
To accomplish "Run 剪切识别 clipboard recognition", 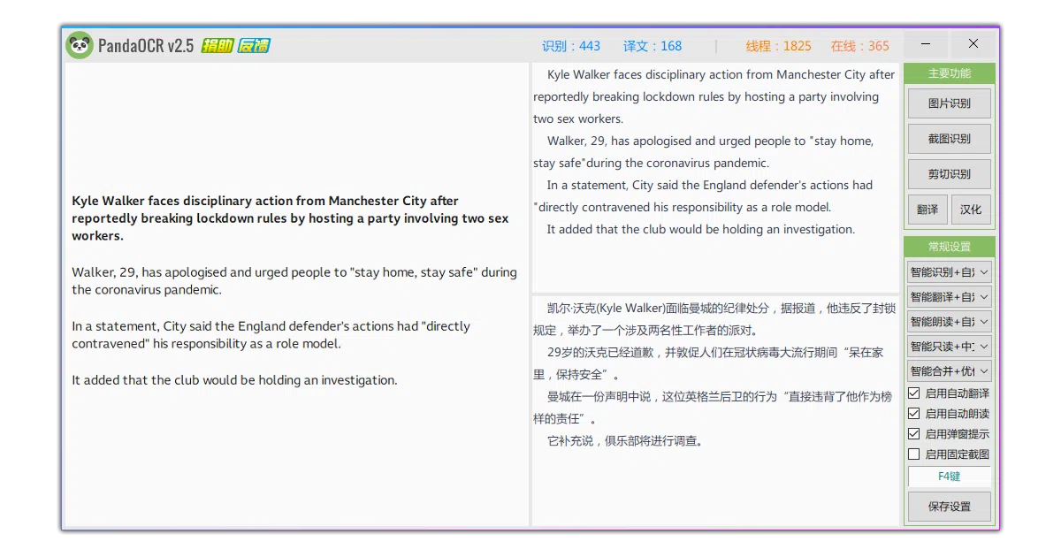I will 950,174.
